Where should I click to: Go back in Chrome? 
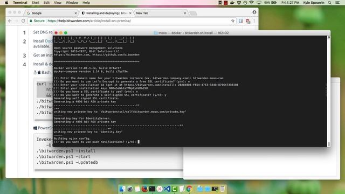tap(10, 20)
